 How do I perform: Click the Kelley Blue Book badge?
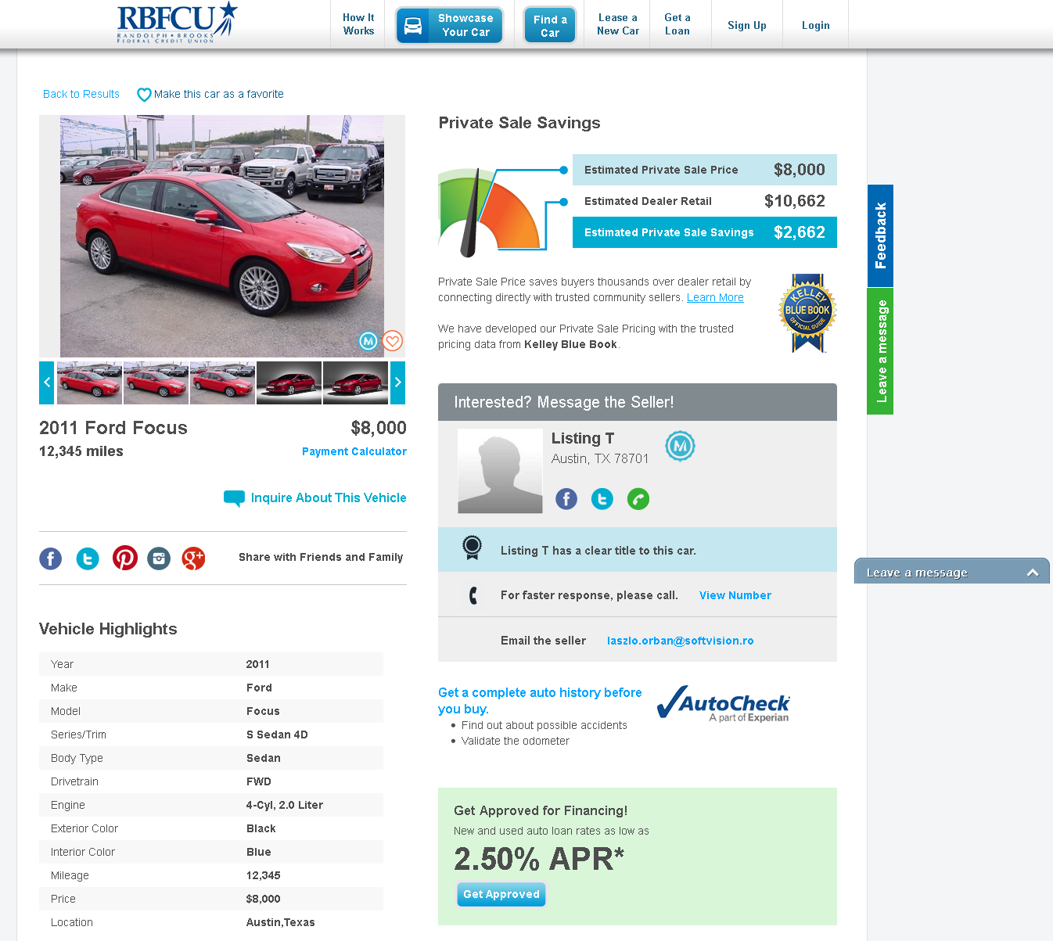tap(807, 312)
